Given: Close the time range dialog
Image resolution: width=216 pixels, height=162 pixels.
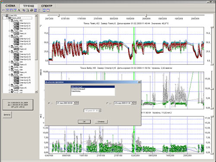Looking at the screenshot, I should click(139, 82).
